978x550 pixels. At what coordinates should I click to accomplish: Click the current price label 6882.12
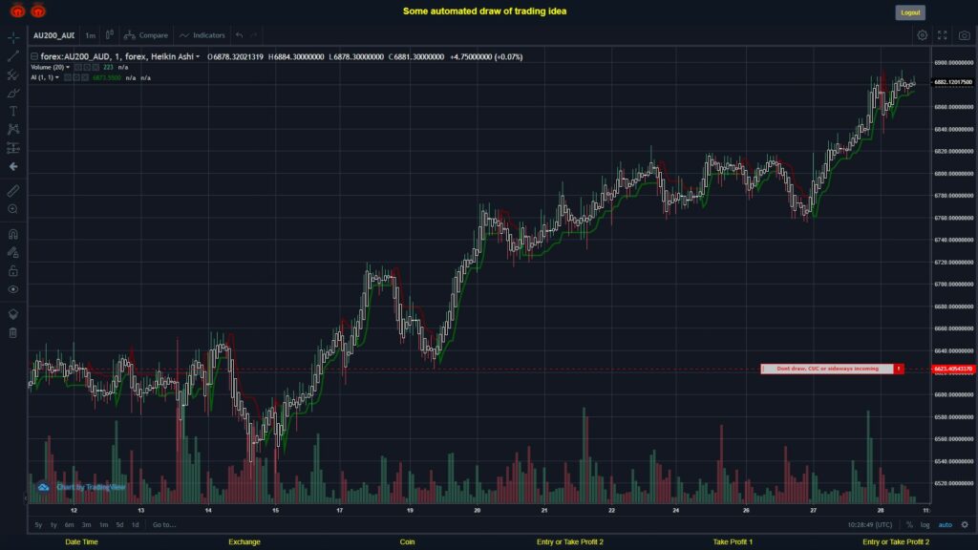[953, 82]
